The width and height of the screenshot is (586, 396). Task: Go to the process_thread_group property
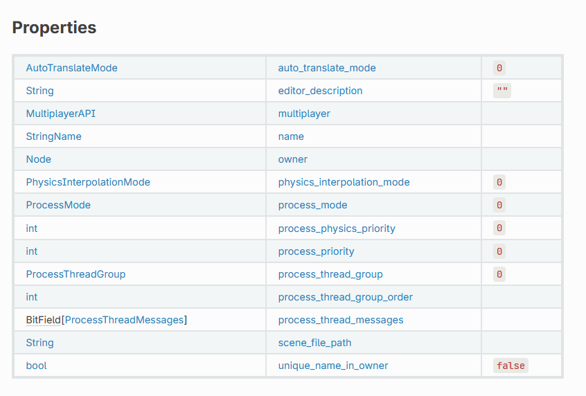tap(330, 274)
